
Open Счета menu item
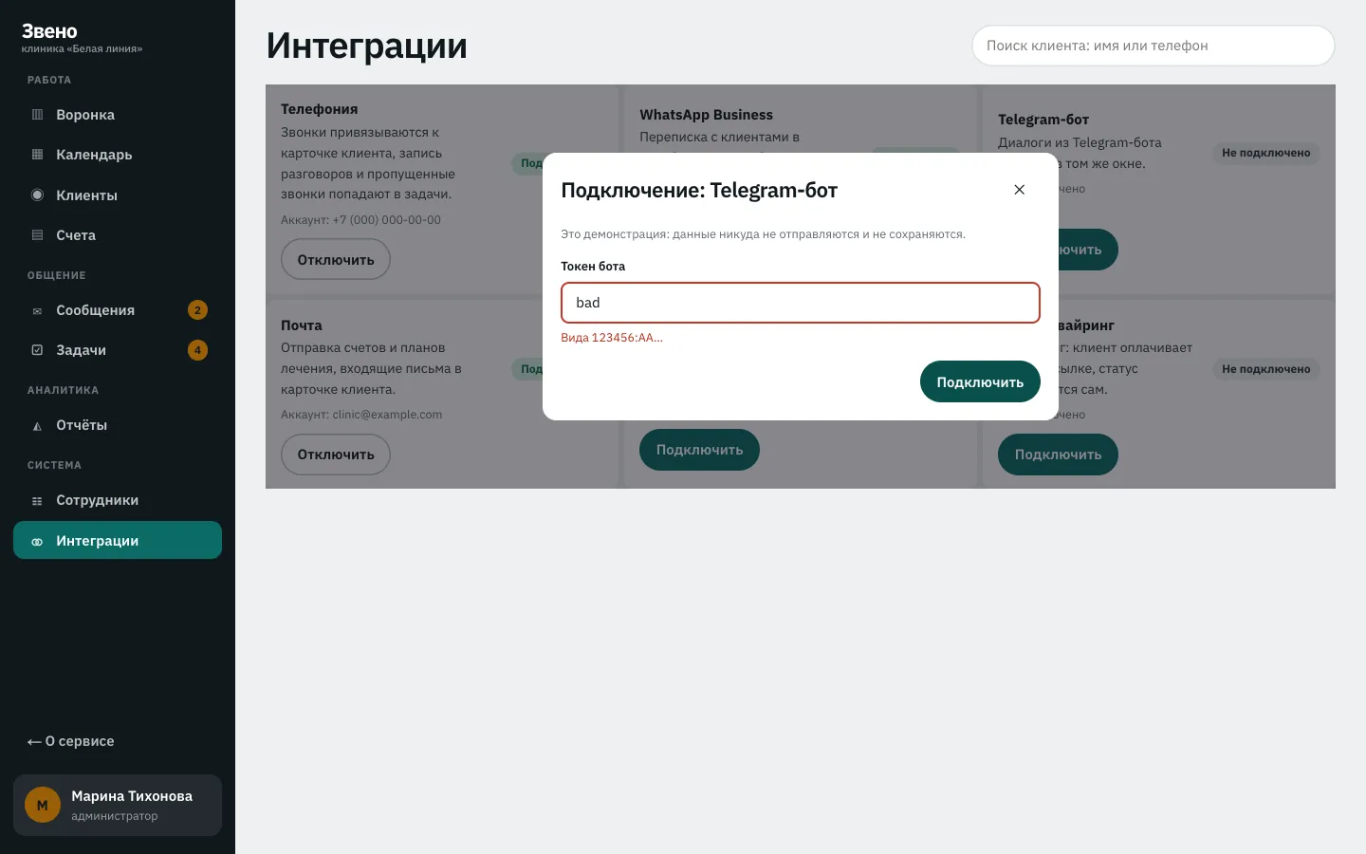118,235
